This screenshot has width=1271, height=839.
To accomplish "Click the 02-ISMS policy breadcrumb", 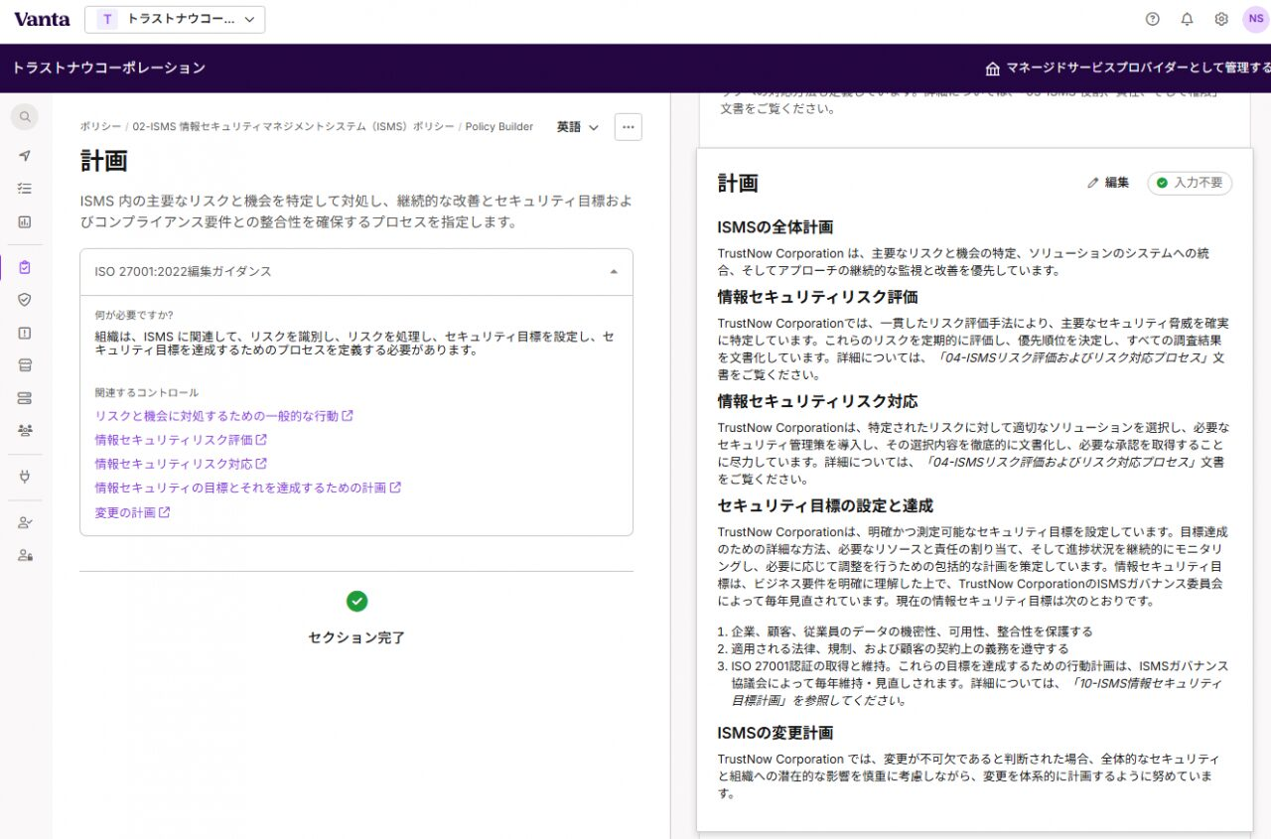I will pyautogui.click(x=293, y=127).
